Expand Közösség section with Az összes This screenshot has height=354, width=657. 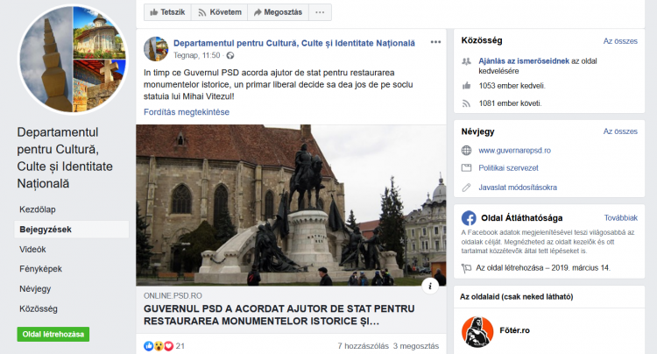(619, 40)
